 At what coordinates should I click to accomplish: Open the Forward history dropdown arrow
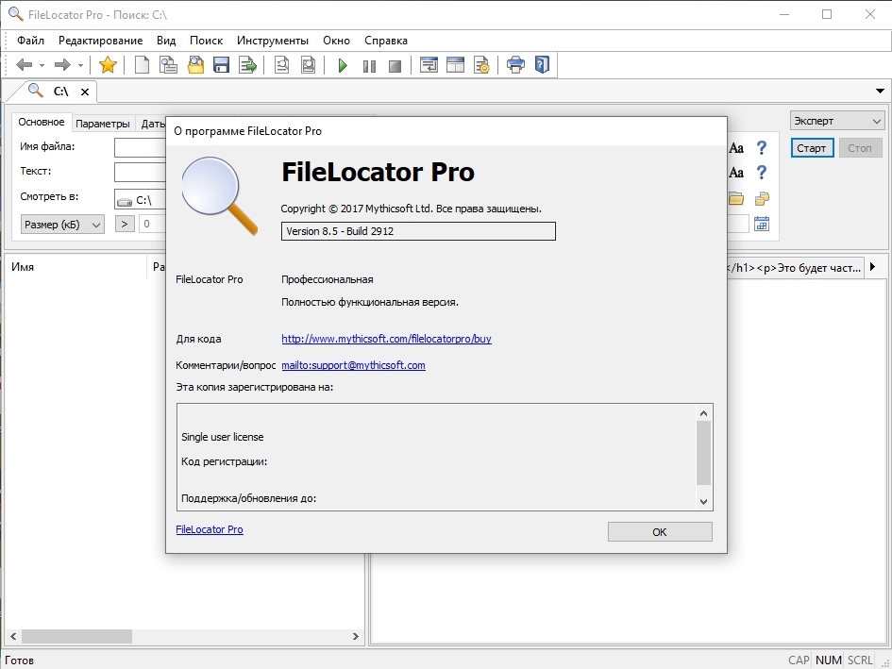pos(80,65)
